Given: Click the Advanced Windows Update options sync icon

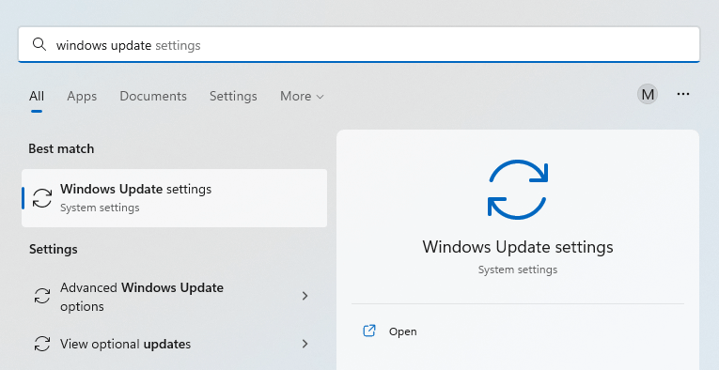Looking at the screenshot, I should 42,296.
